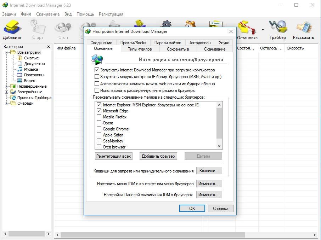Viewport: 321px width, 240px height.
Task: Close the Категории panel
Action: pos(49,47)
